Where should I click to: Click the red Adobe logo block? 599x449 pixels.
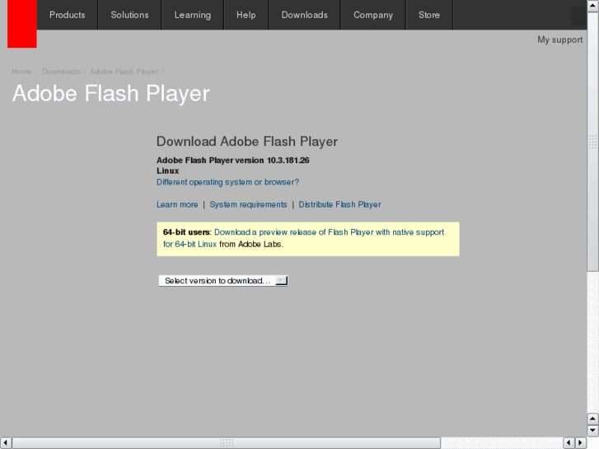(x=21, y=24)
